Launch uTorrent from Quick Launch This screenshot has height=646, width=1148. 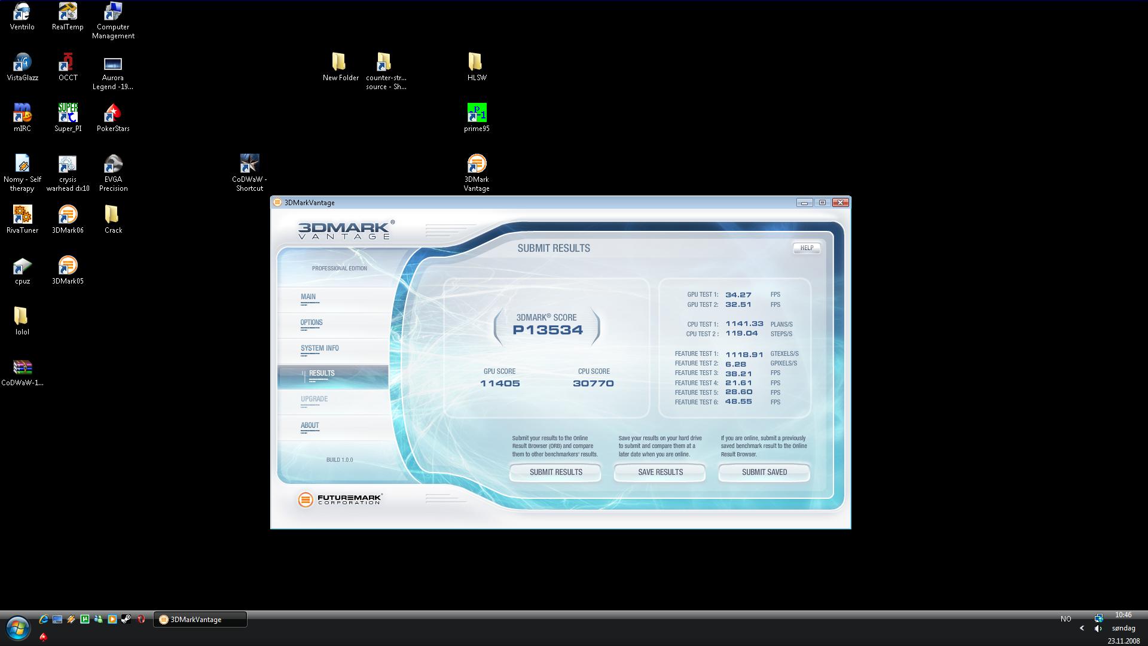85,620
